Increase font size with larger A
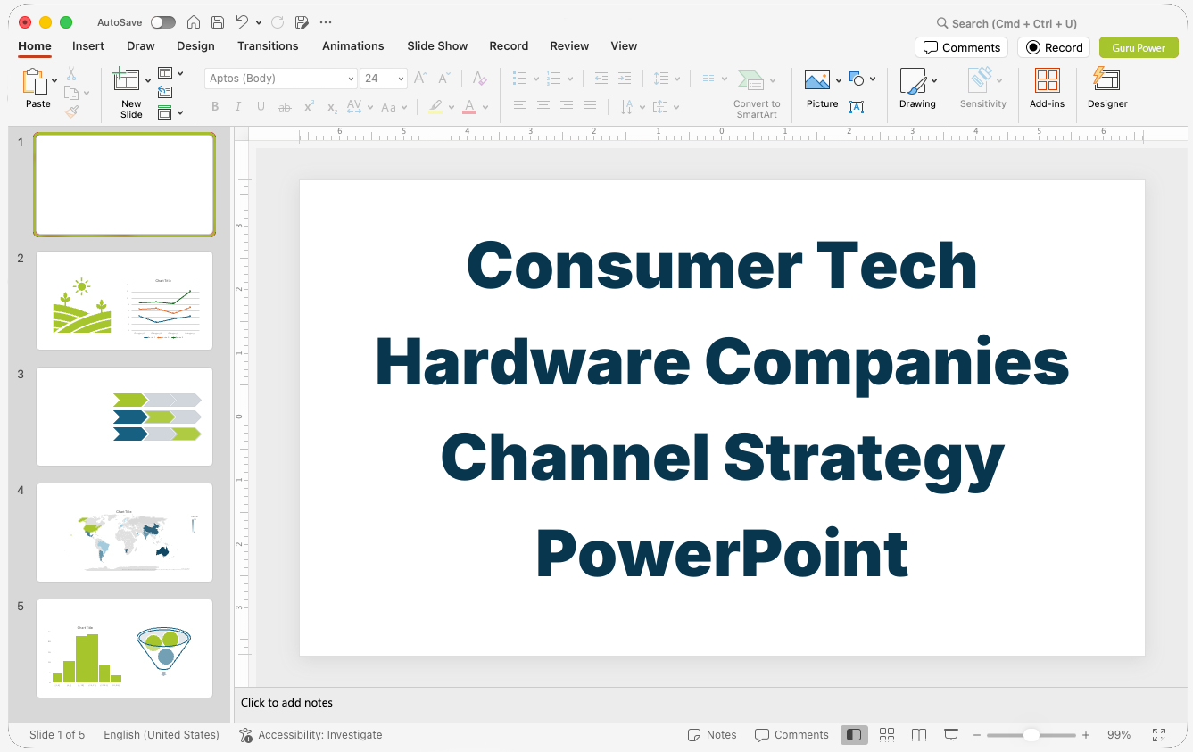1193x752 pixels. click(x=421, y=79)
